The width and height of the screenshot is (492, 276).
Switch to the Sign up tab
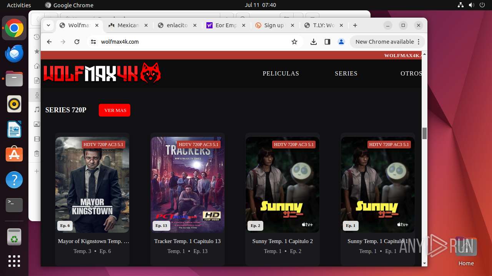coord(274,25)
